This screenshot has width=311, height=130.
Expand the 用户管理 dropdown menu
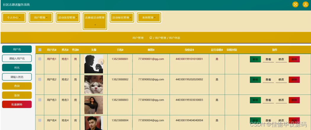pyautogui.click(x=41, y=18)
